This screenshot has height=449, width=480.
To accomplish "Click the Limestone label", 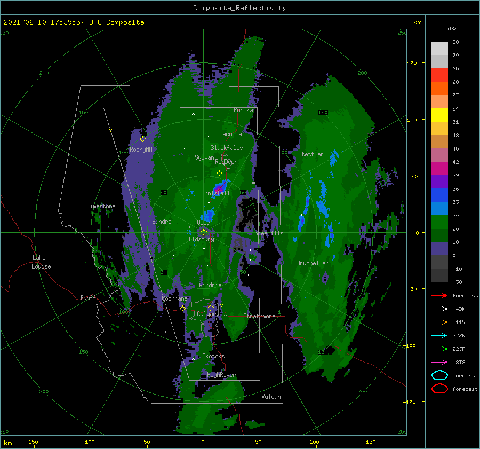I will tap(101, 206).
